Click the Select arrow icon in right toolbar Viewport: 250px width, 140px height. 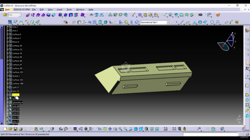[x=247, y=63]
